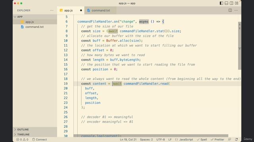Viewport: 254px width, 142px height.
Task: Click split editor right icon
Action: point(230,10)
